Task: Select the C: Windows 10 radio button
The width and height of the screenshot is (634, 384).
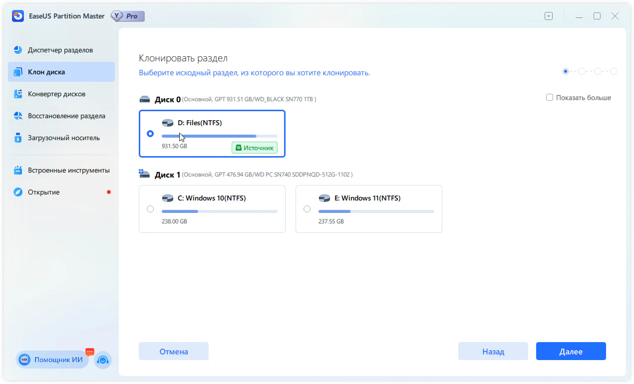Action: (x=150, y=209)
